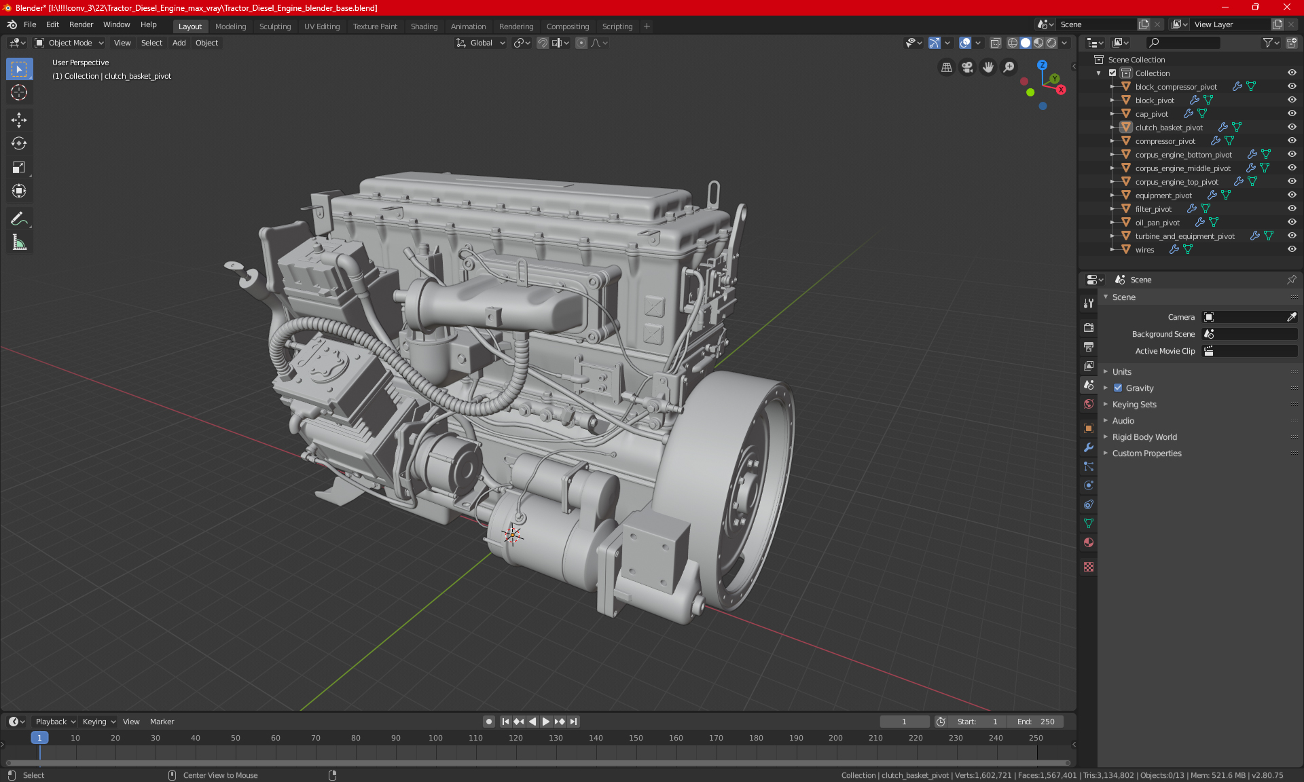The width and height of the screenshot is (1304, 782).
Task: Open the Render menu
Action: pyautogui.click(x=81, y=24)
